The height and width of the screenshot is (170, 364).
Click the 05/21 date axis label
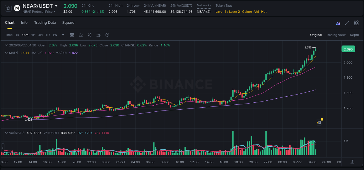tap(121, 162)
